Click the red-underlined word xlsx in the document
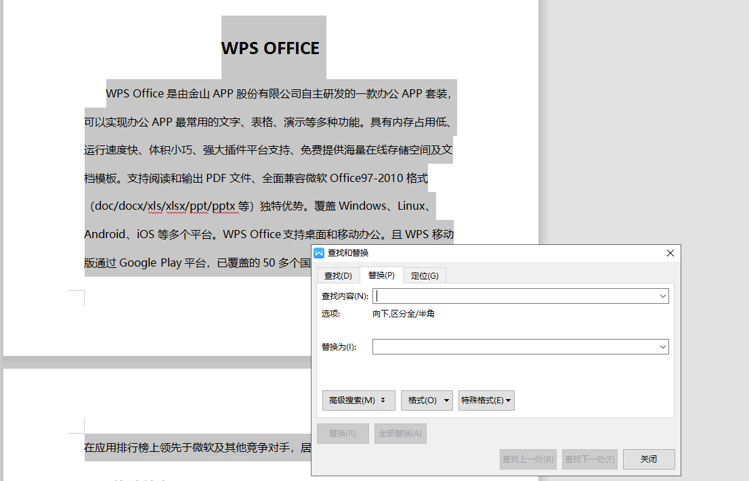Screen dimensions: 749x481 (x=177, y=206)
